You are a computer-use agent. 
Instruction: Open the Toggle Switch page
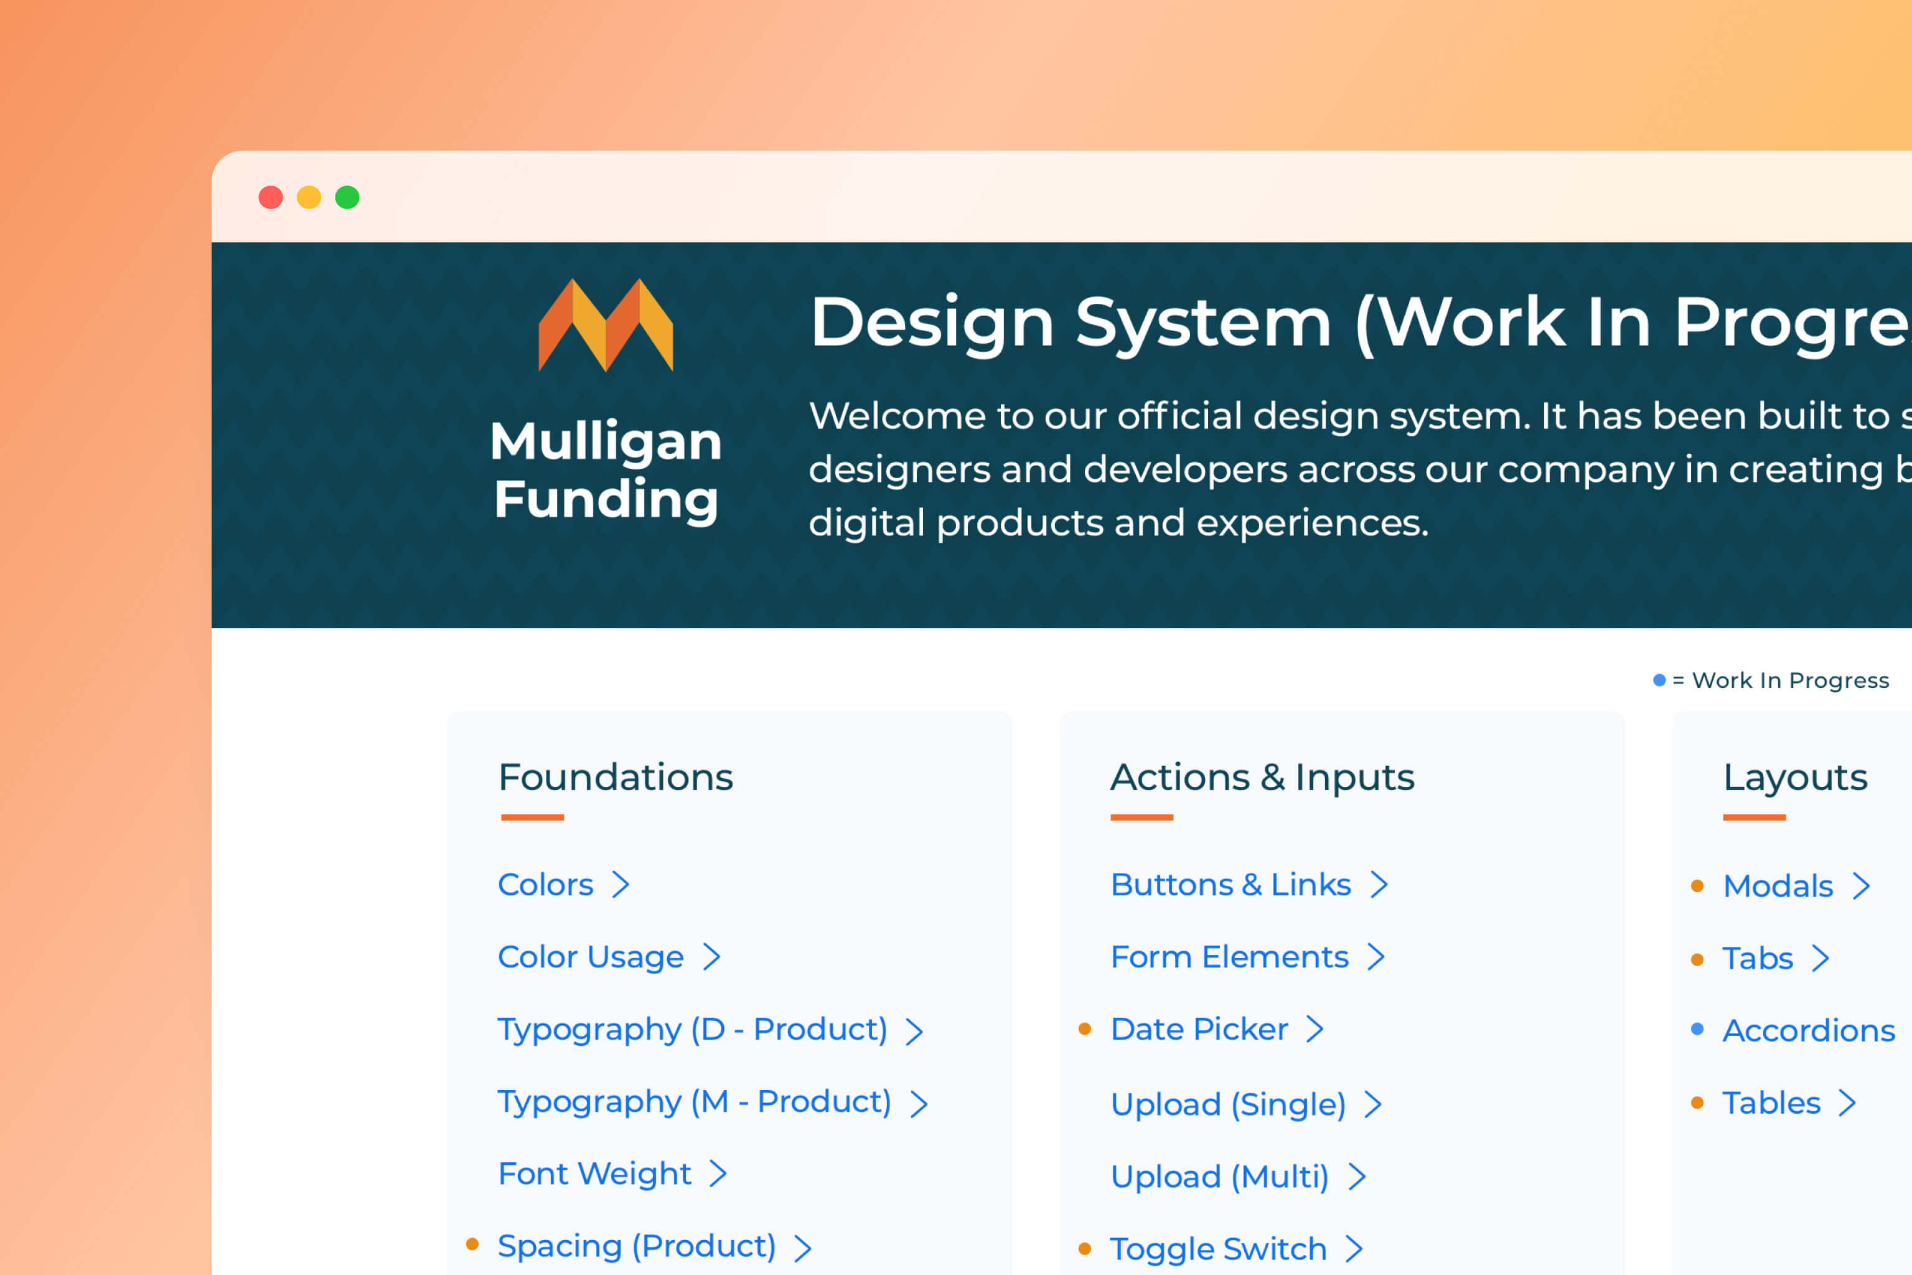tap(1219, 1249)
